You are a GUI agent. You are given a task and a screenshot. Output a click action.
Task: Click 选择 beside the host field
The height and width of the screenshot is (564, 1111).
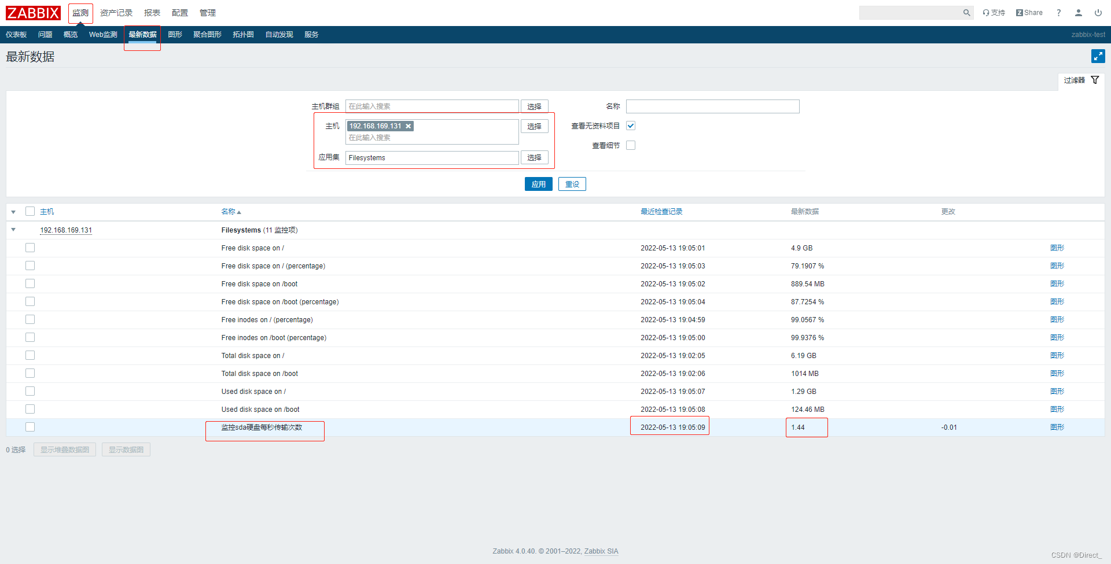pos(534,126)
